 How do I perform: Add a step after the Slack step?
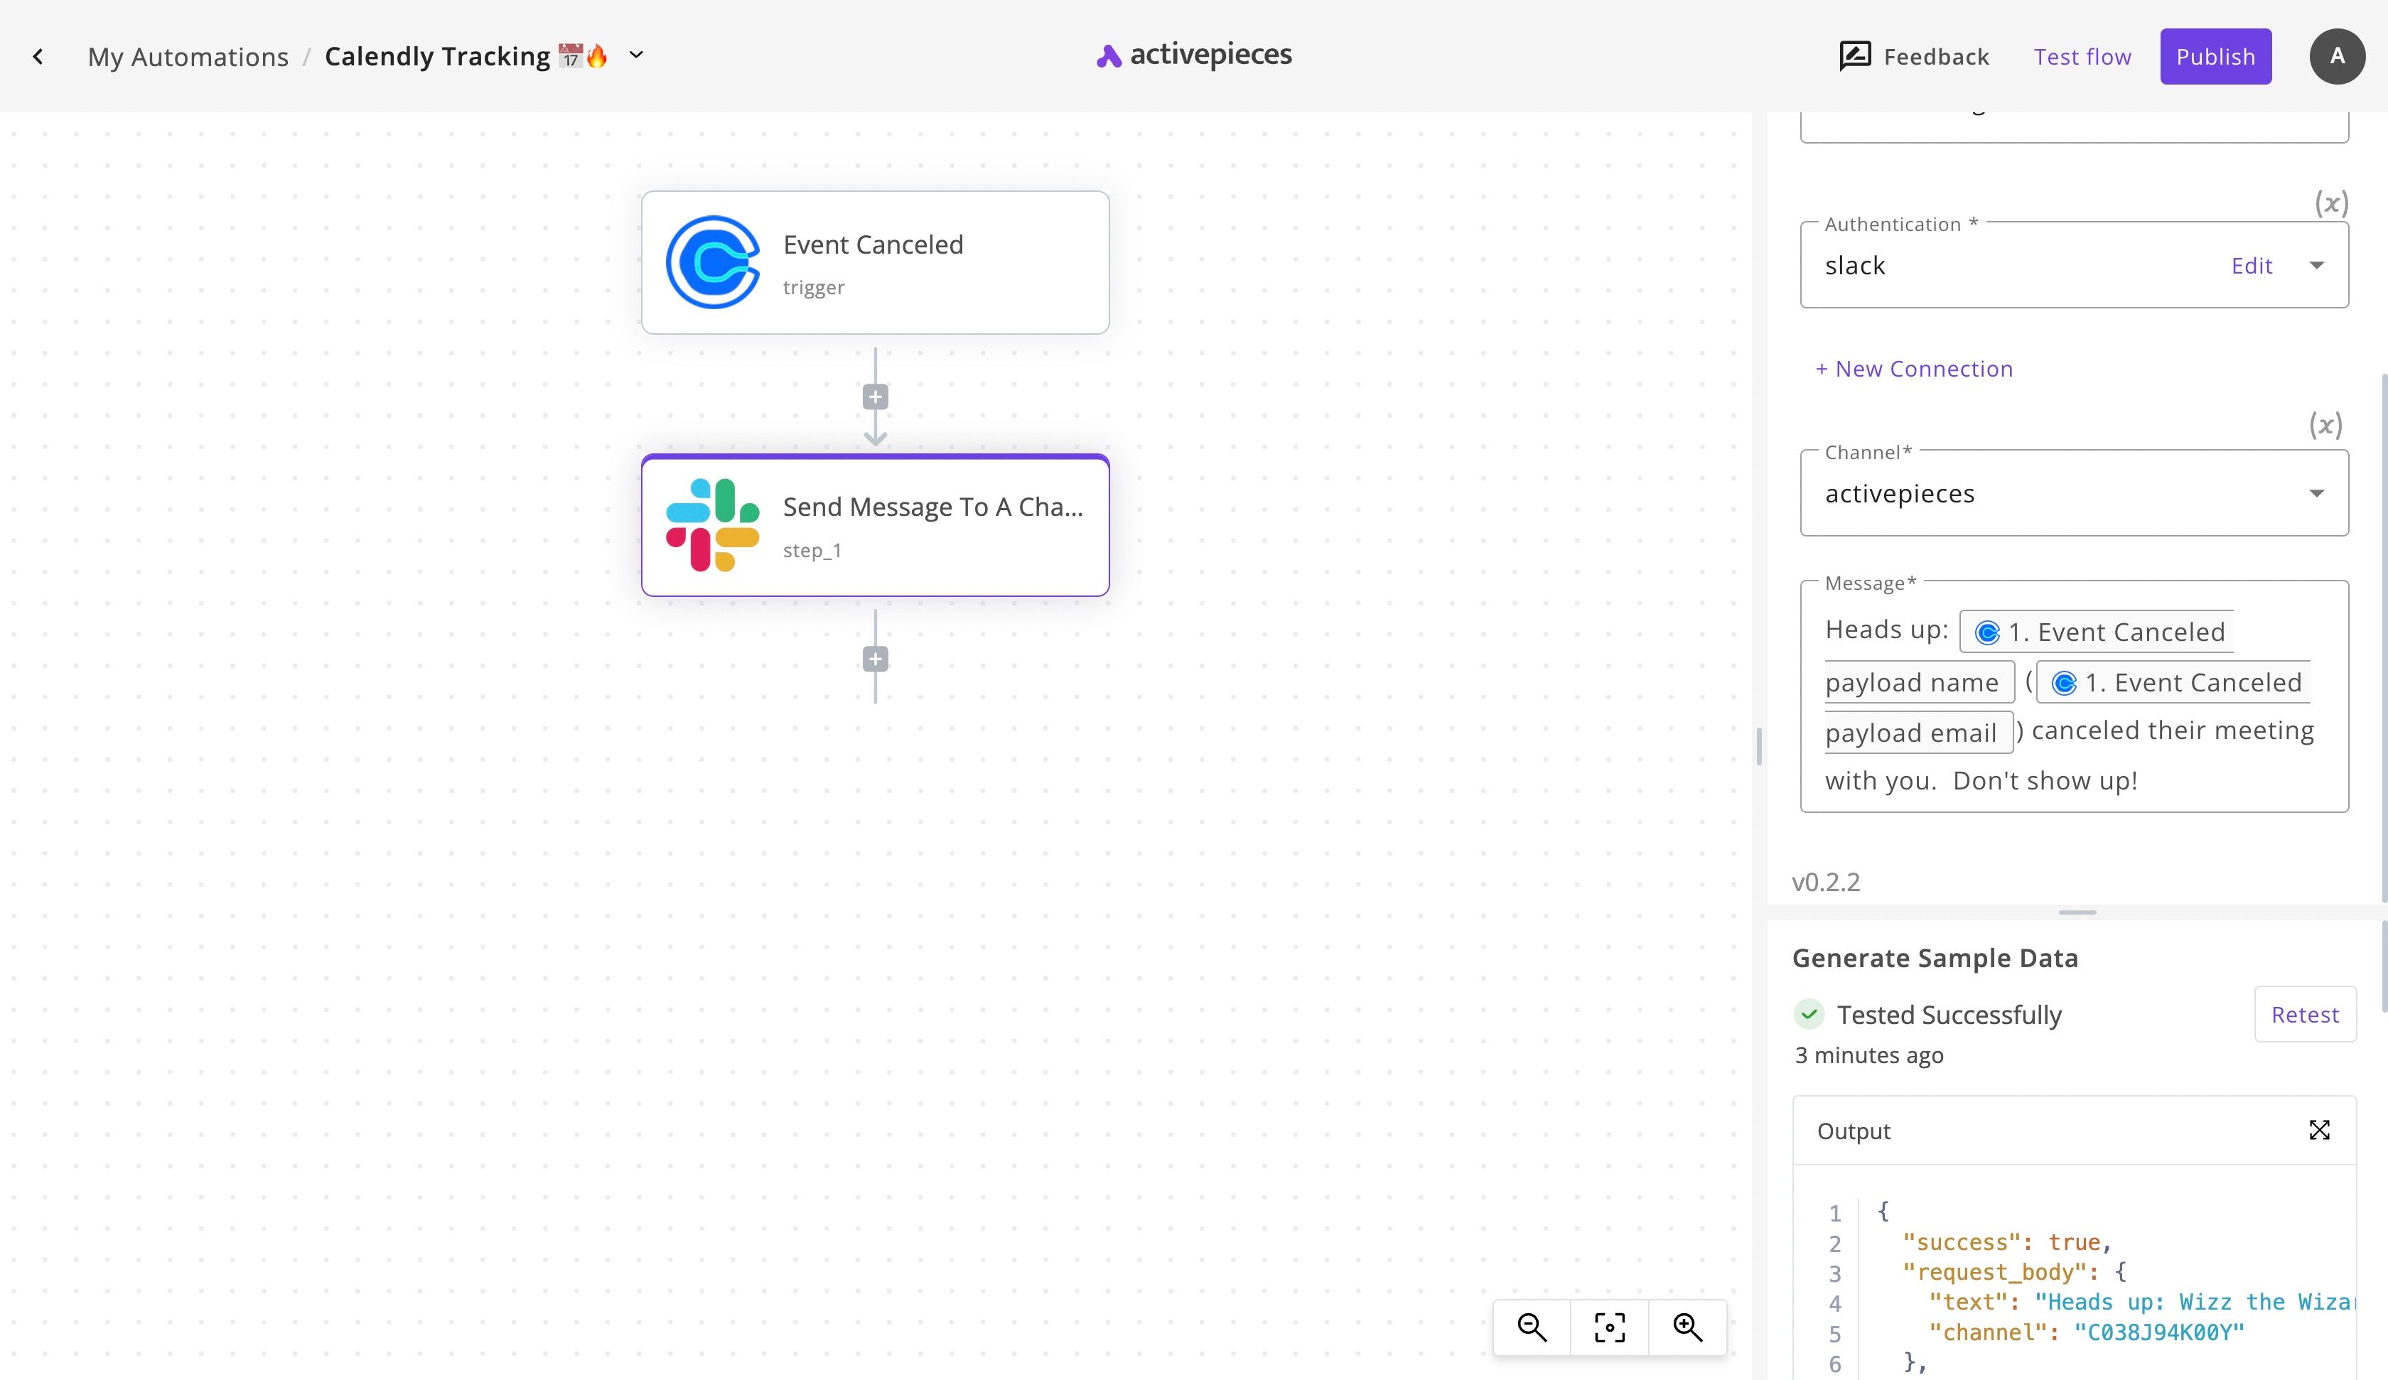875,659
